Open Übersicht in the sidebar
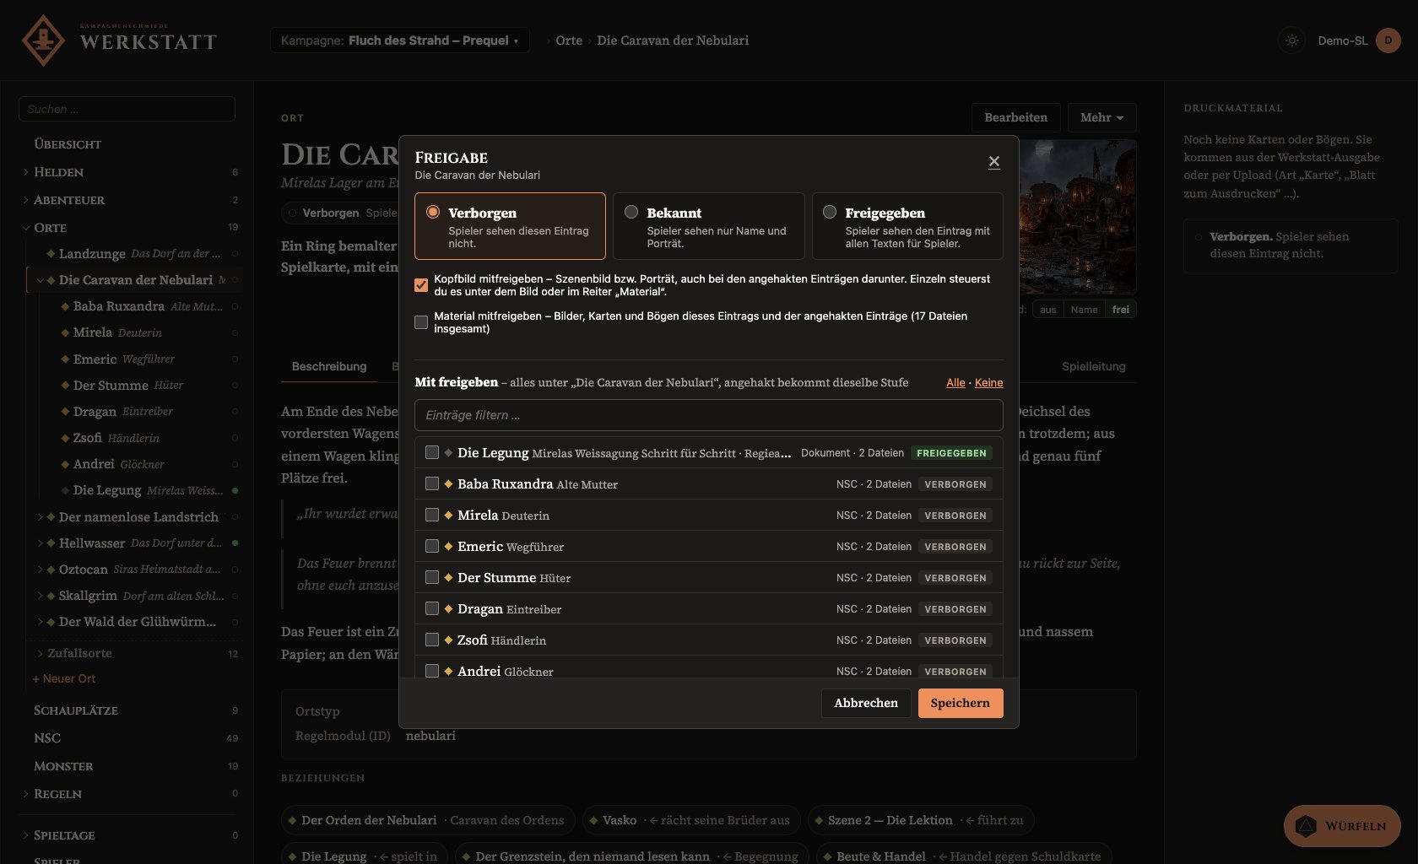The height and width of the screenshot is (864, 1418). coord(68,144)
